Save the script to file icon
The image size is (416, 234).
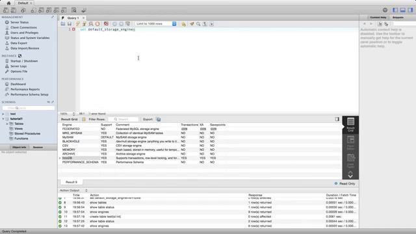(x=70, y=24)
